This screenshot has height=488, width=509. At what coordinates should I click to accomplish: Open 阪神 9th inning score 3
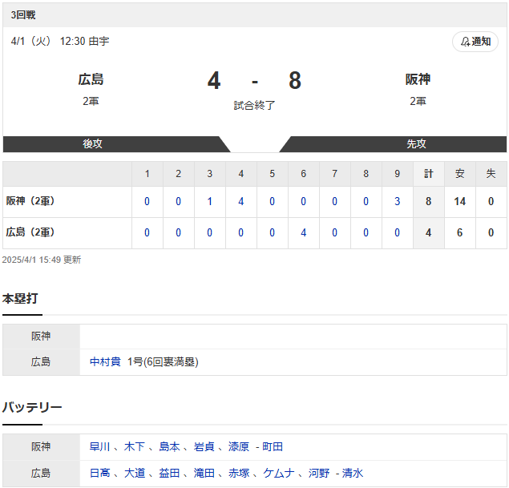[397, 201]
